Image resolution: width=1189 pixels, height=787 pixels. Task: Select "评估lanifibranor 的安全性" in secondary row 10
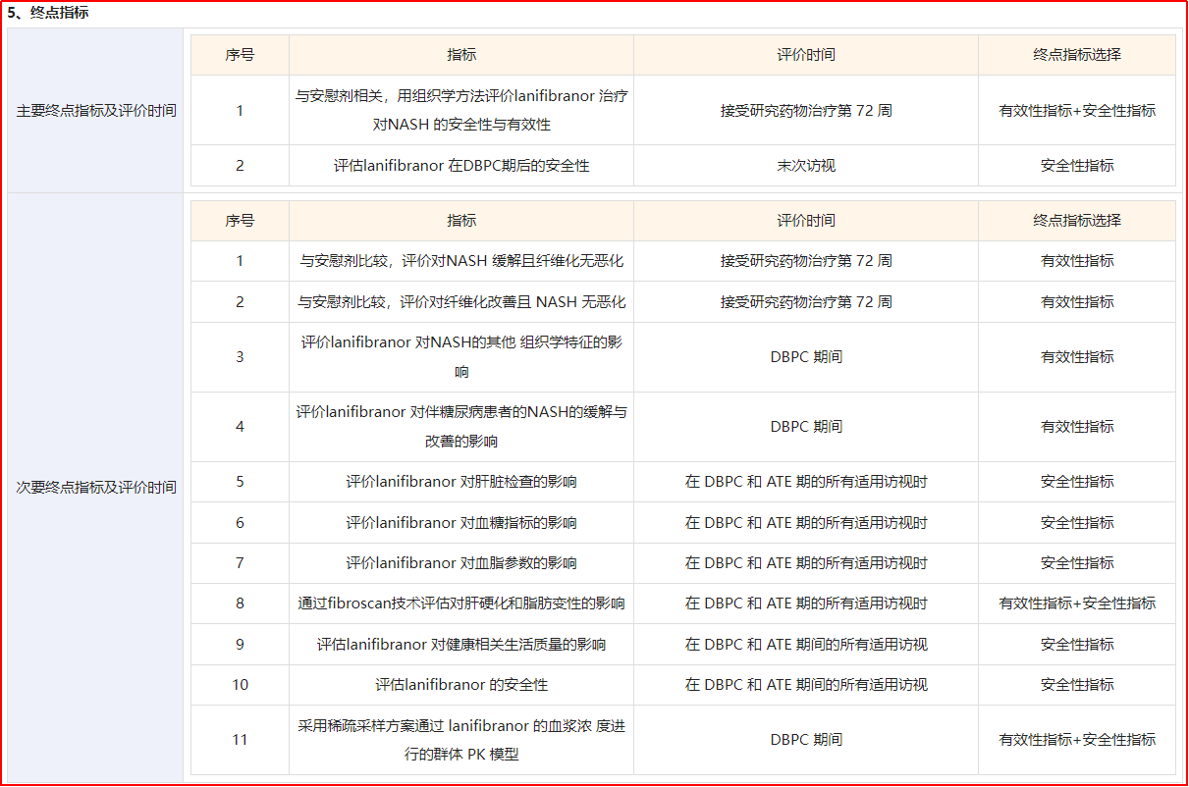tap(461, 685)
